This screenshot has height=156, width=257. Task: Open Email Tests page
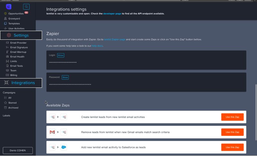click(16, 66)
